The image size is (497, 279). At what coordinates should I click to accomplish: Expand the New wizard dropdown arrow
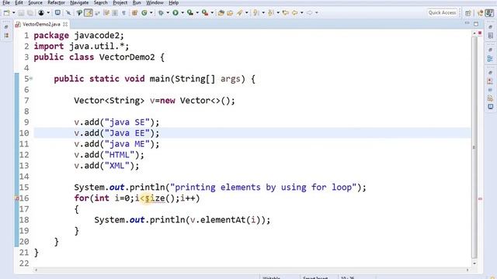(x=14, y=12)
